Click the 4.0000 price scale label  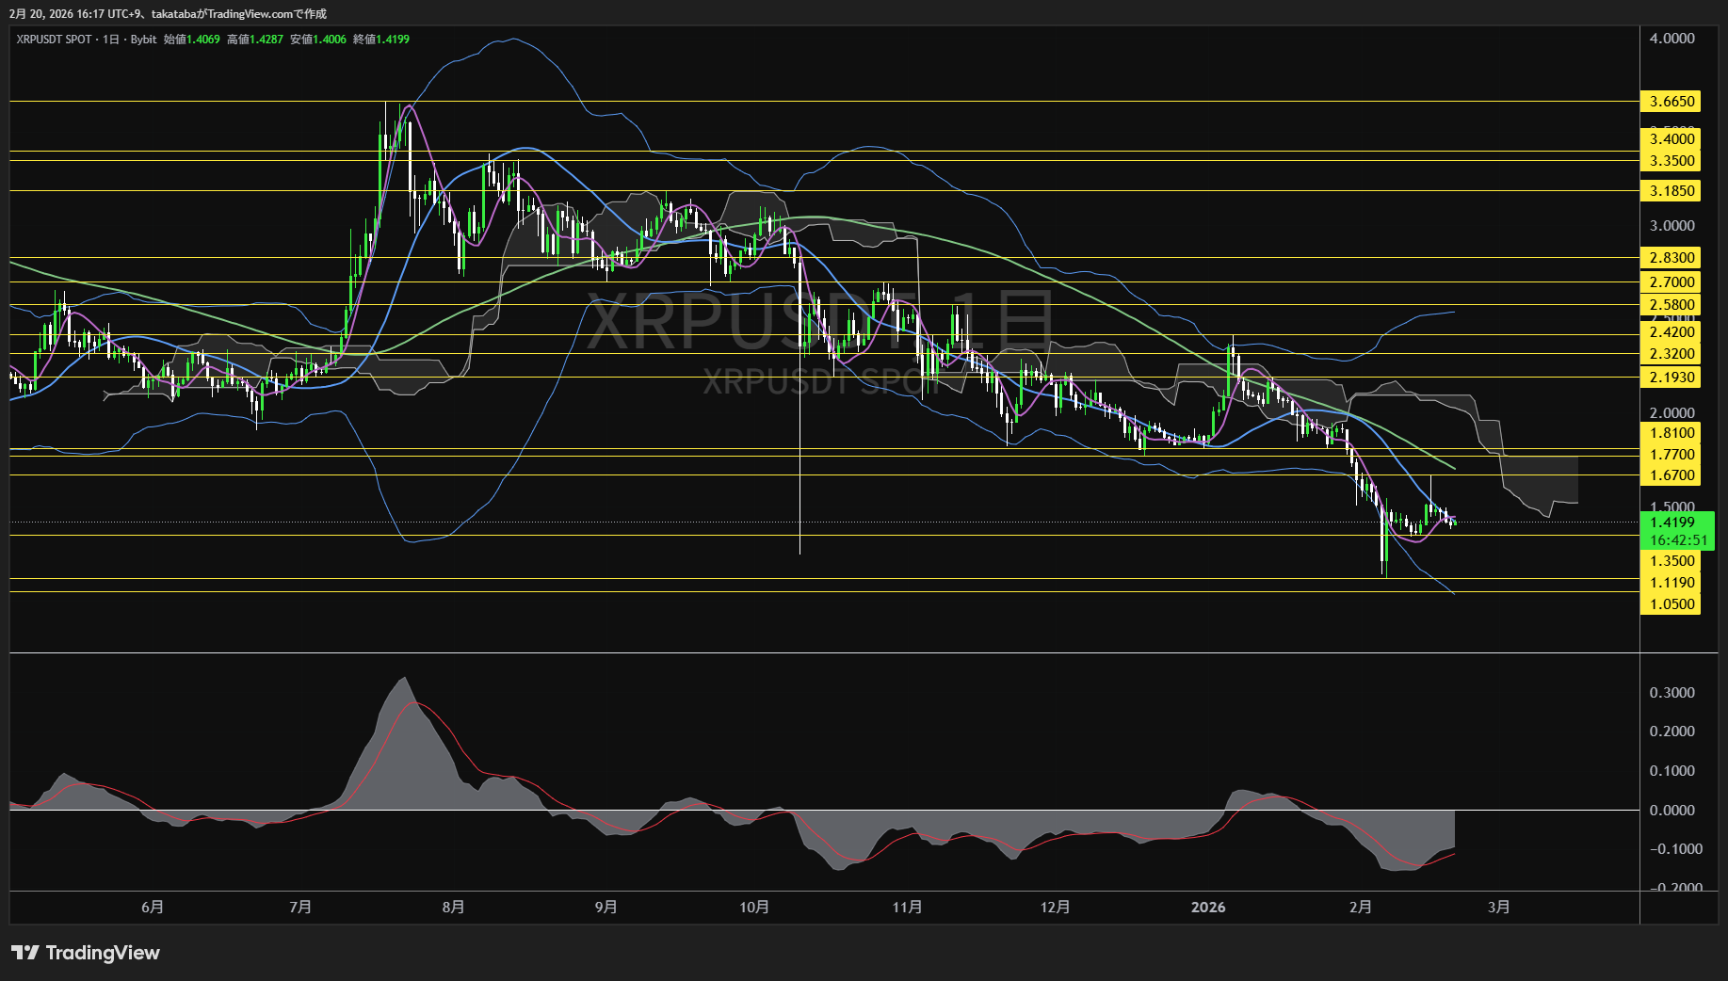(x=1671, y=39)
